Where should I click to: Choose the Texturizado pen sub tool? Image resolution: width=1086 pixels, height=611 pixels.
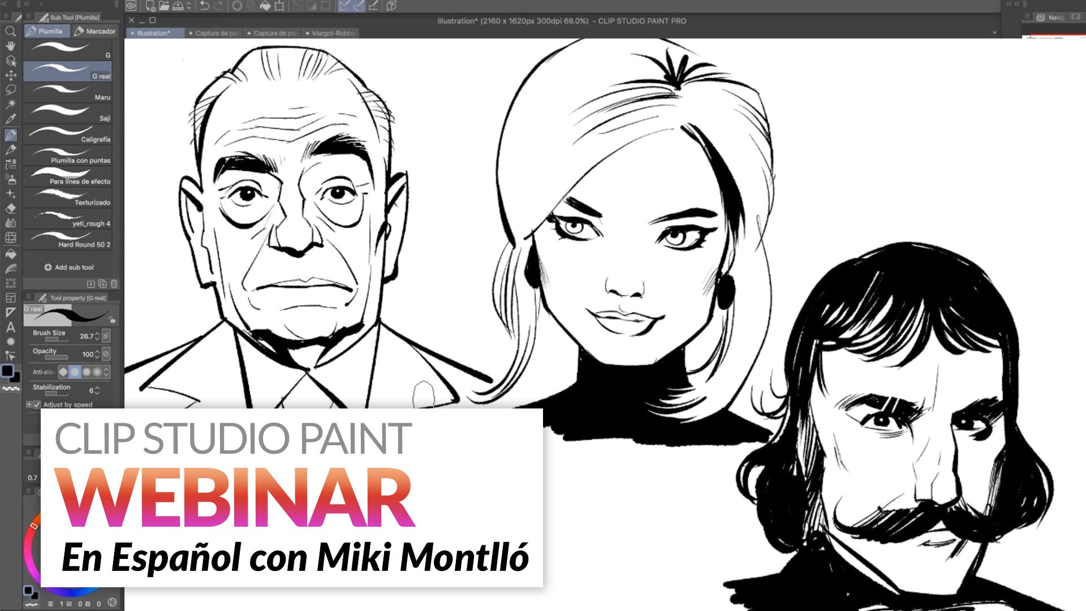point(68,197)
